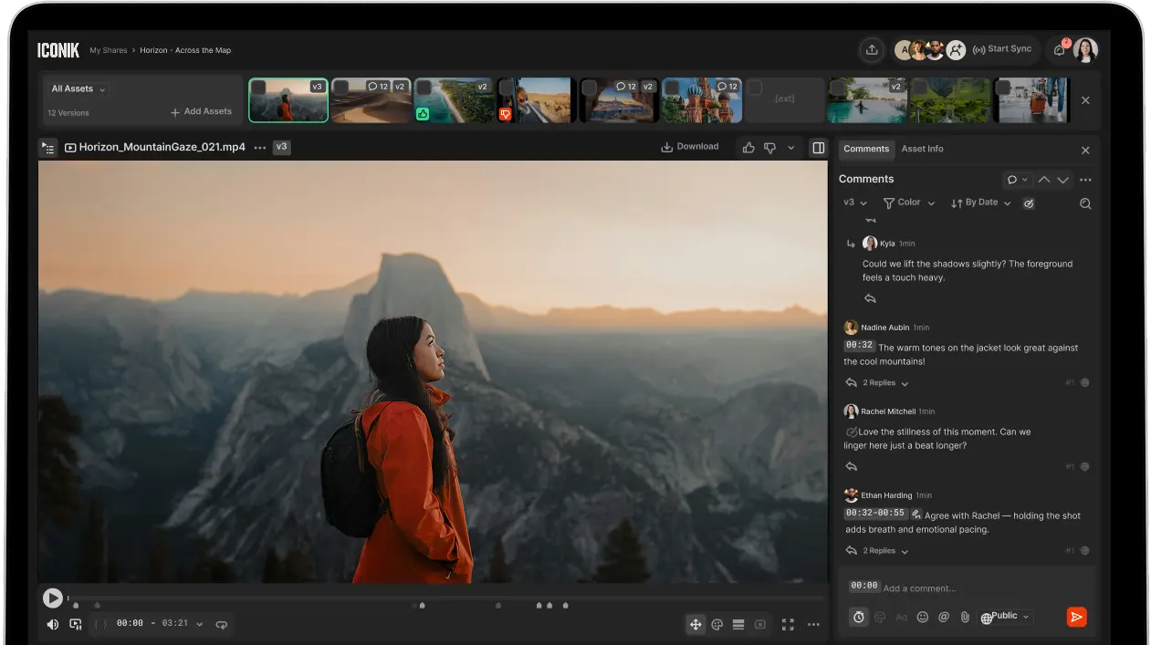Open the All Assets dropdown
The width and height of the screenshot is (1151, 645).
click(77, 88)
